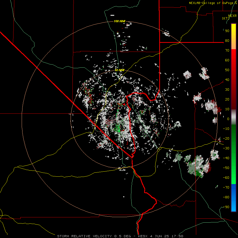Pick the yellow segment of the color bar
This screenshot has height=238, width=238.
tap(234, 36)
